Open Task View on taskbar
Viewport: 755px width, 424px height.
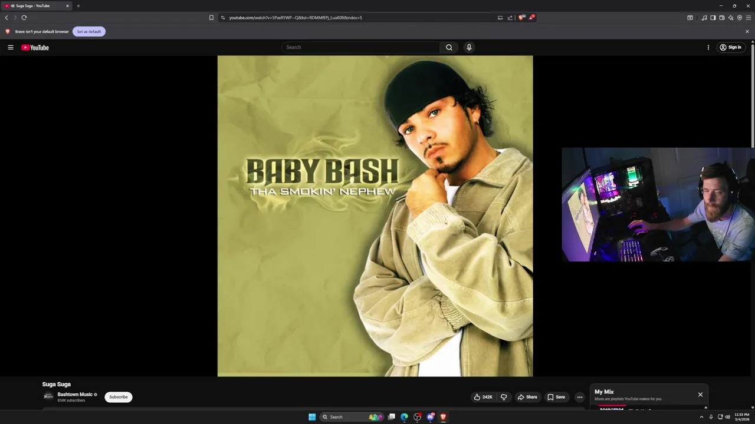click(391, 417)
